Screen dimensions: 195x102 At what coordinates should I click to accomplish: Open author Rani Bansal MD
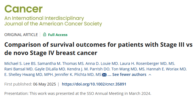pos(19,69)
